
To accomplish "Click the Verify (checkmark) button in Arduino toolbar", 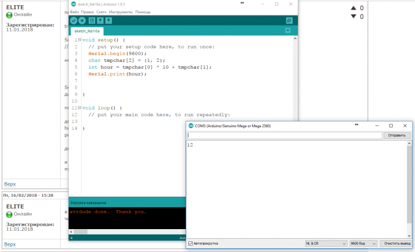I will (74, 20).
